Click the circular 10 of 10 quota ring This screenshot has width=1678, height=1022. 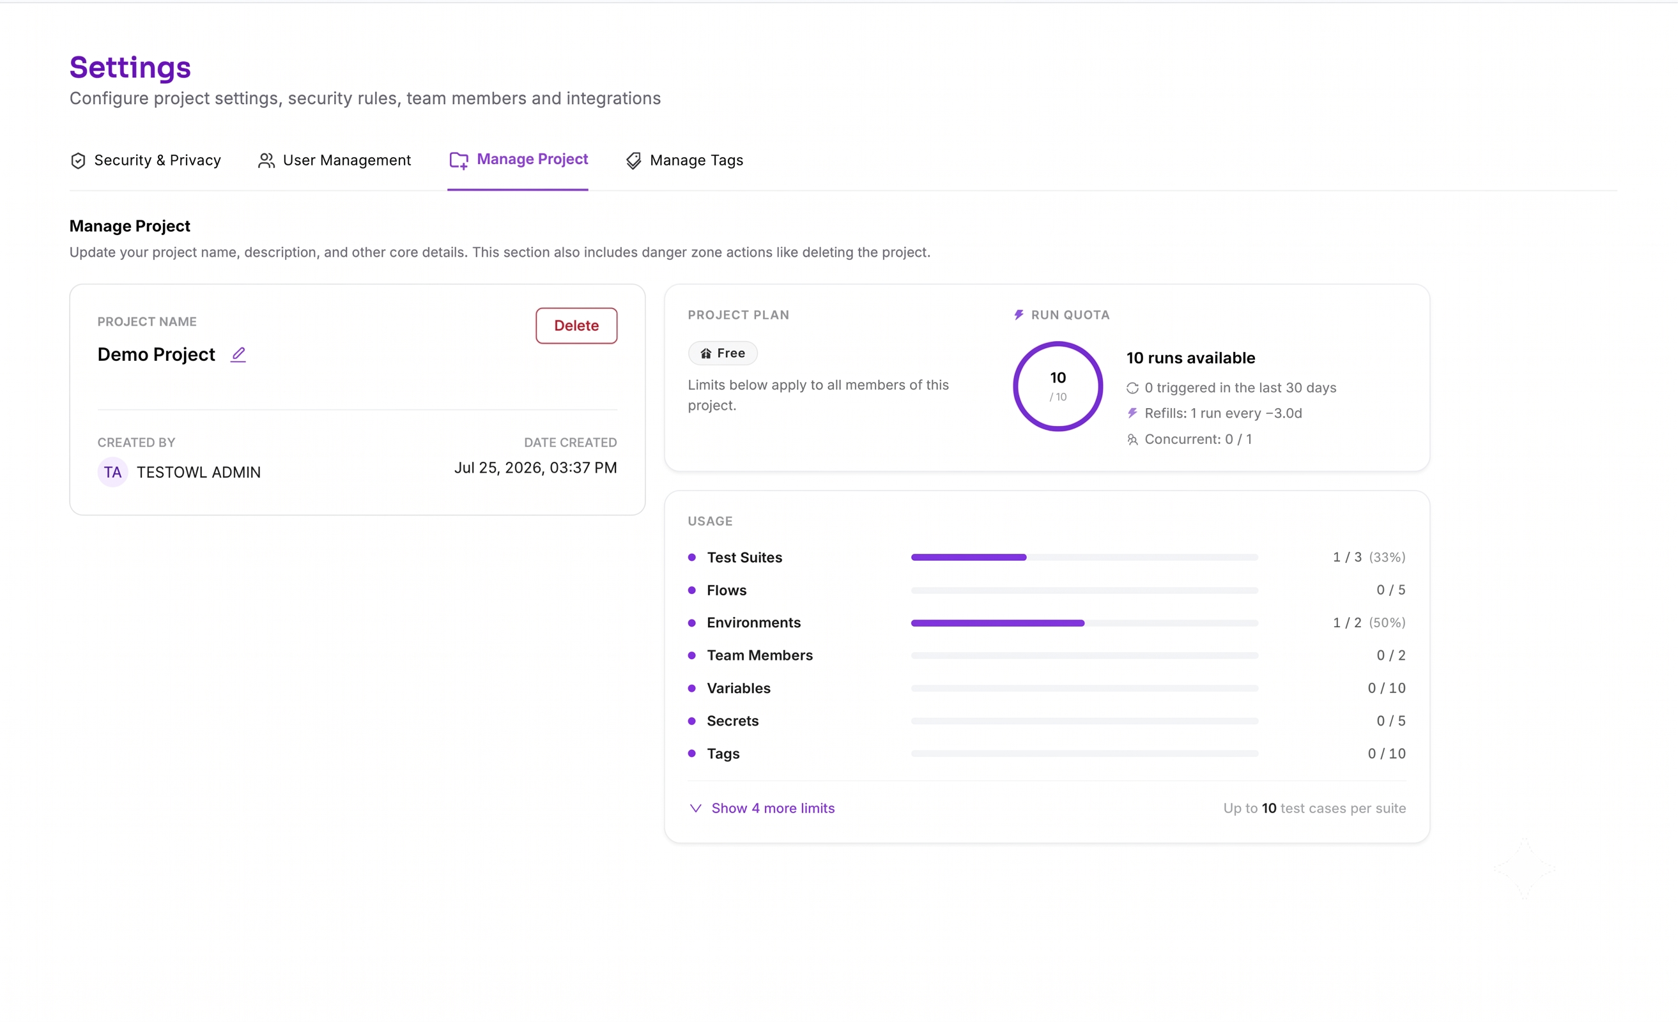click(x=1058, y=386)
